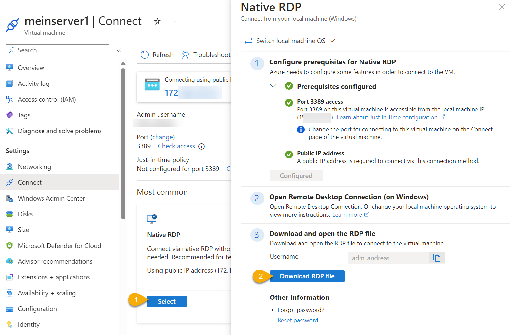Open the more options ellipsis in the header
Viewport: 518px width, 335px height.
point(173,21)
